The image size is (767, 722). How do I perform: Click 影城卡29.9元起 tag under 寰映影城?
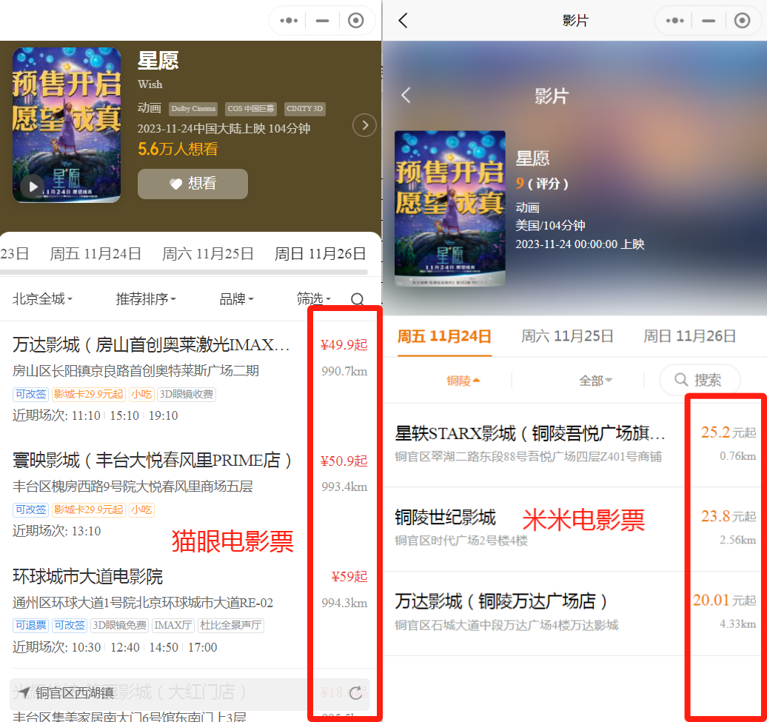(x=89, y=509)
